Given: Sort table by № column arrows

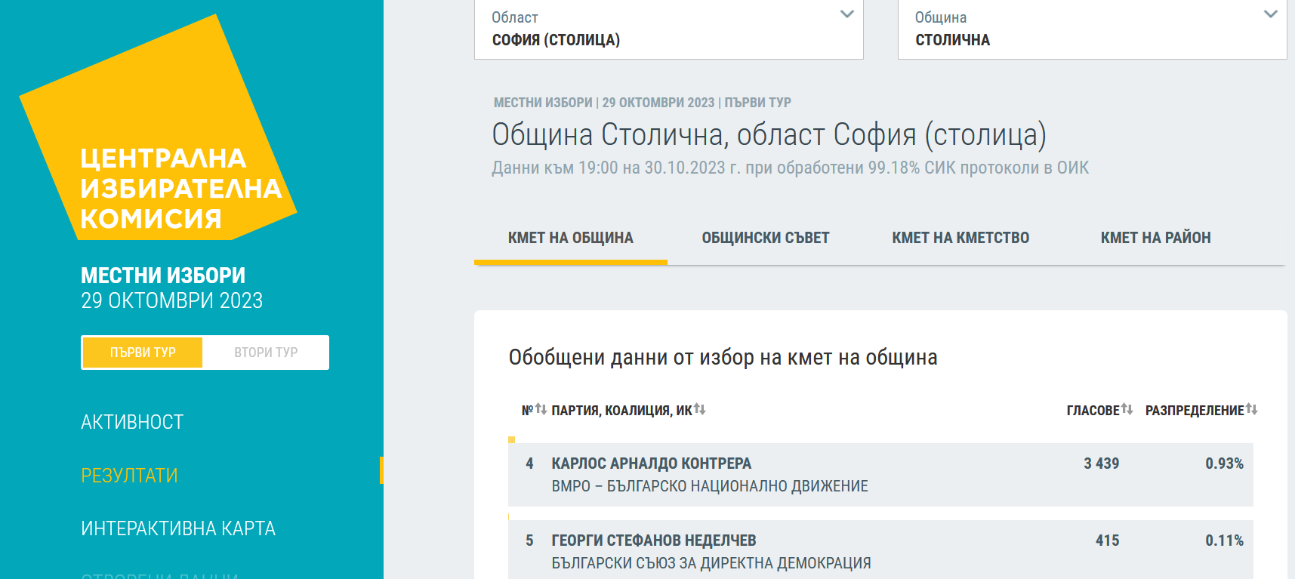Looking at the screenshot, I should (x=541, y=409).
